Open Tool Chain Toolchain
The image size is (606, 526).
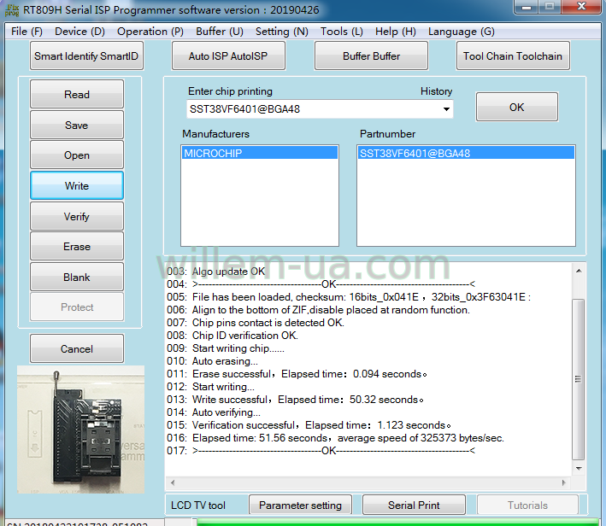click(x=512, y=56)
